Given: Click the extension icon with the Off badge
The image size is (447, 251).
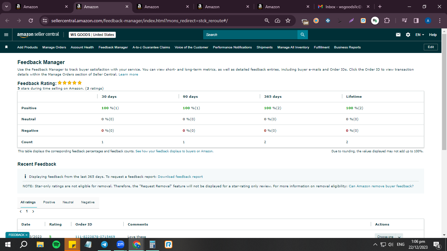Looking at the screenshot, I should coord(305,21).
